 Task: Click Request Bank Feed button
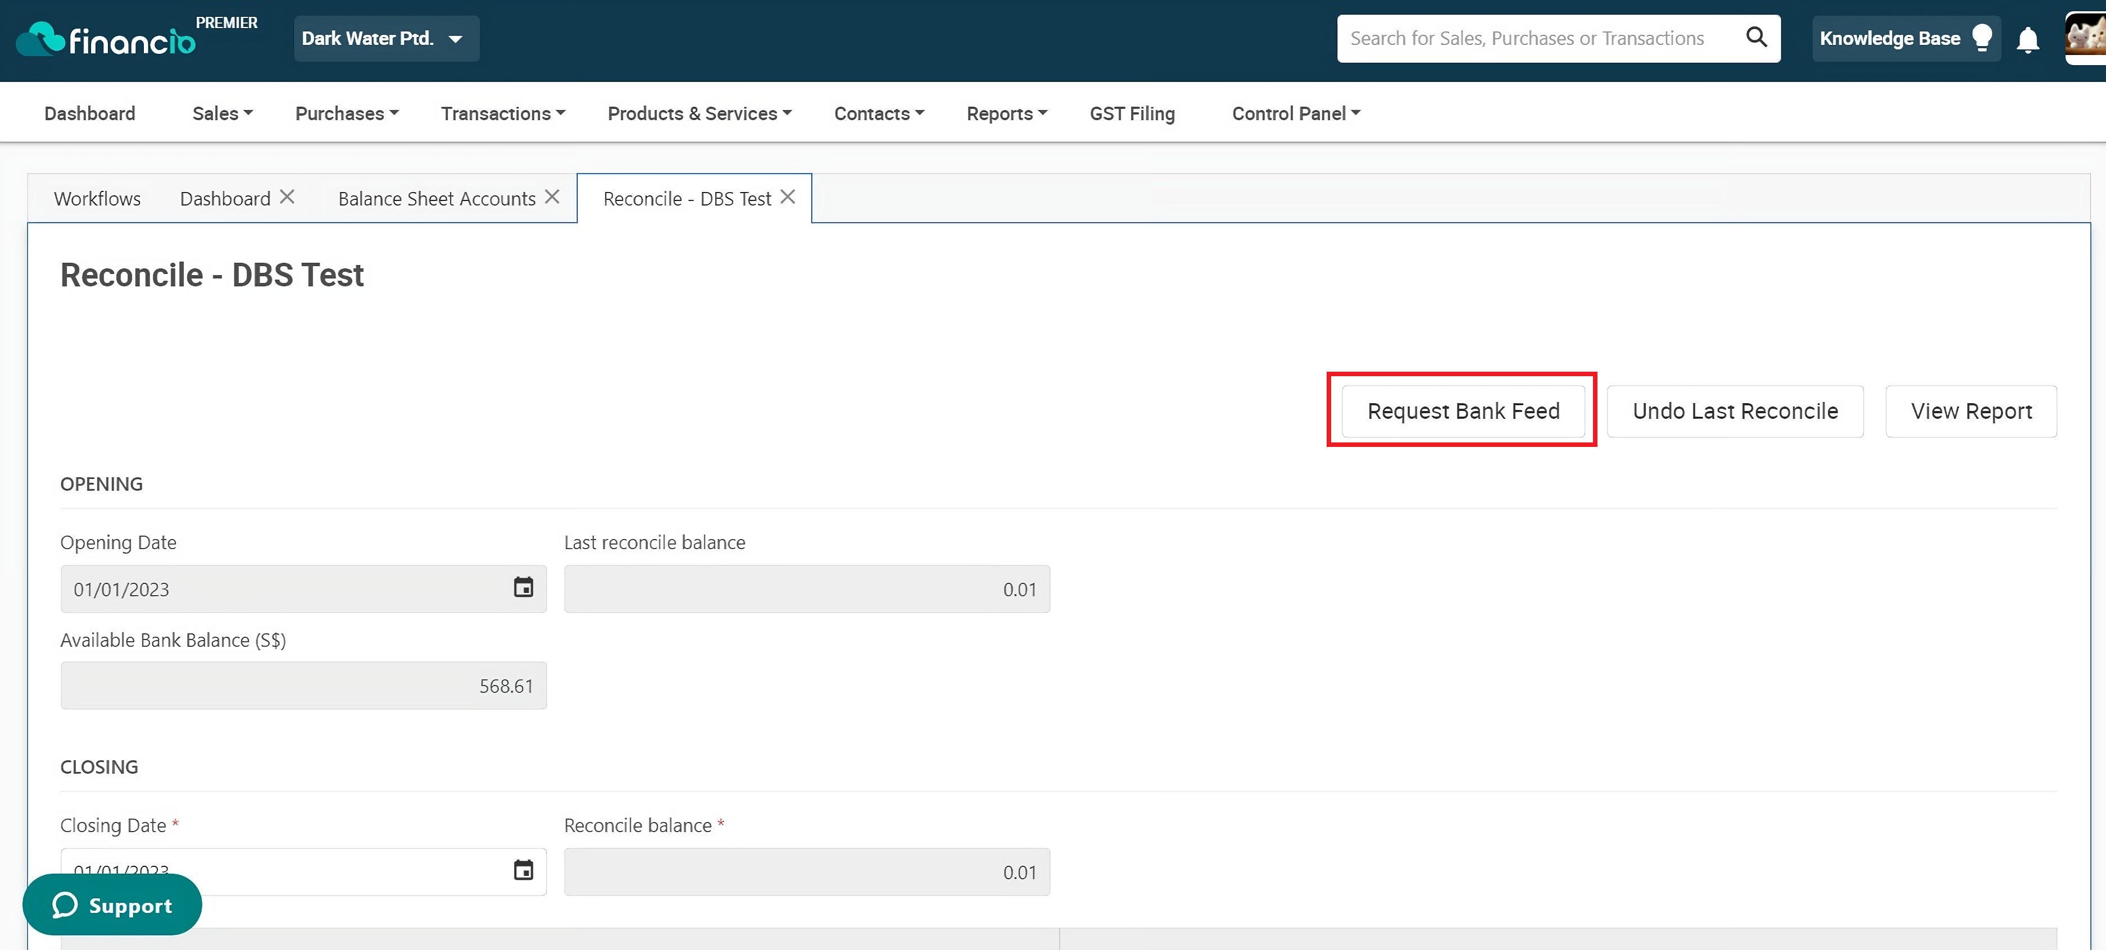pyautogui.click(x=1463, y=411)
